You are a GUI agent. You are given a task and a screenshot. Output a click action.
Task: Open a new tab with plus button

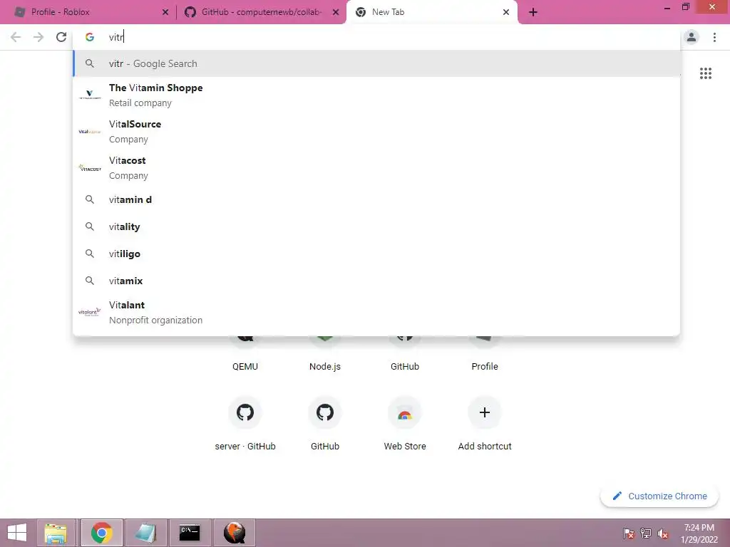tap(533, 12)
